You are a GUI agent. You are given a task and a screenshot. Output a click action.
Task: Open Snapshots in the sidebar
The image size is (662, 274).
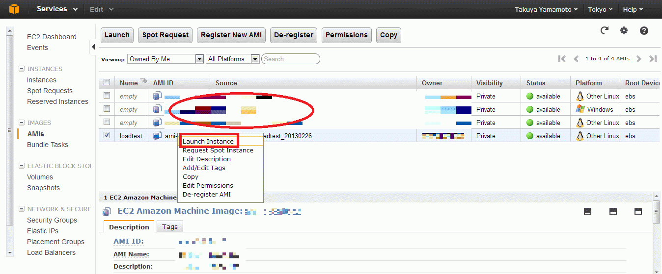(43, 188)
